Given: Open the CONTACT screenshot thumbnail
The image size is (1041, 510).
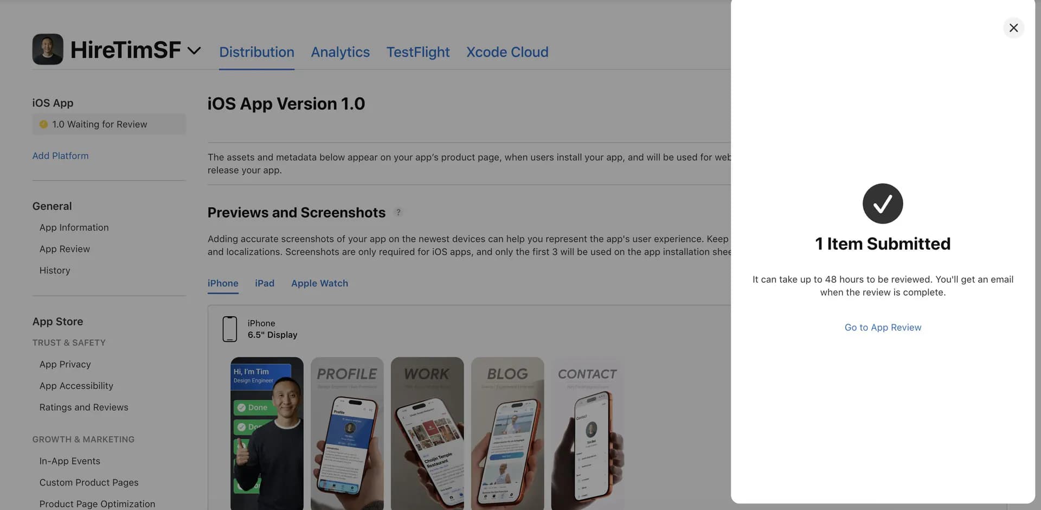Looking at the screenshot, I should tap(588, 433).
